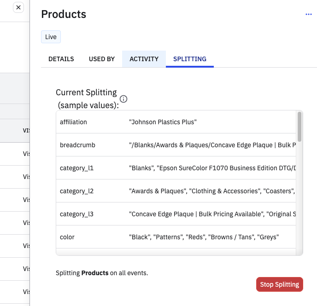
Task: Open the three-dot more options menu
Action: click(x=309, y=14)
